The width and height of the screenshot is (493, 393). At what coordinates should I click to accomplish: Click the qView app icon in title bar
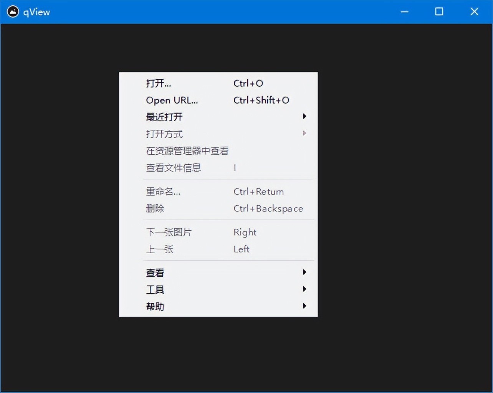point(13,12)
